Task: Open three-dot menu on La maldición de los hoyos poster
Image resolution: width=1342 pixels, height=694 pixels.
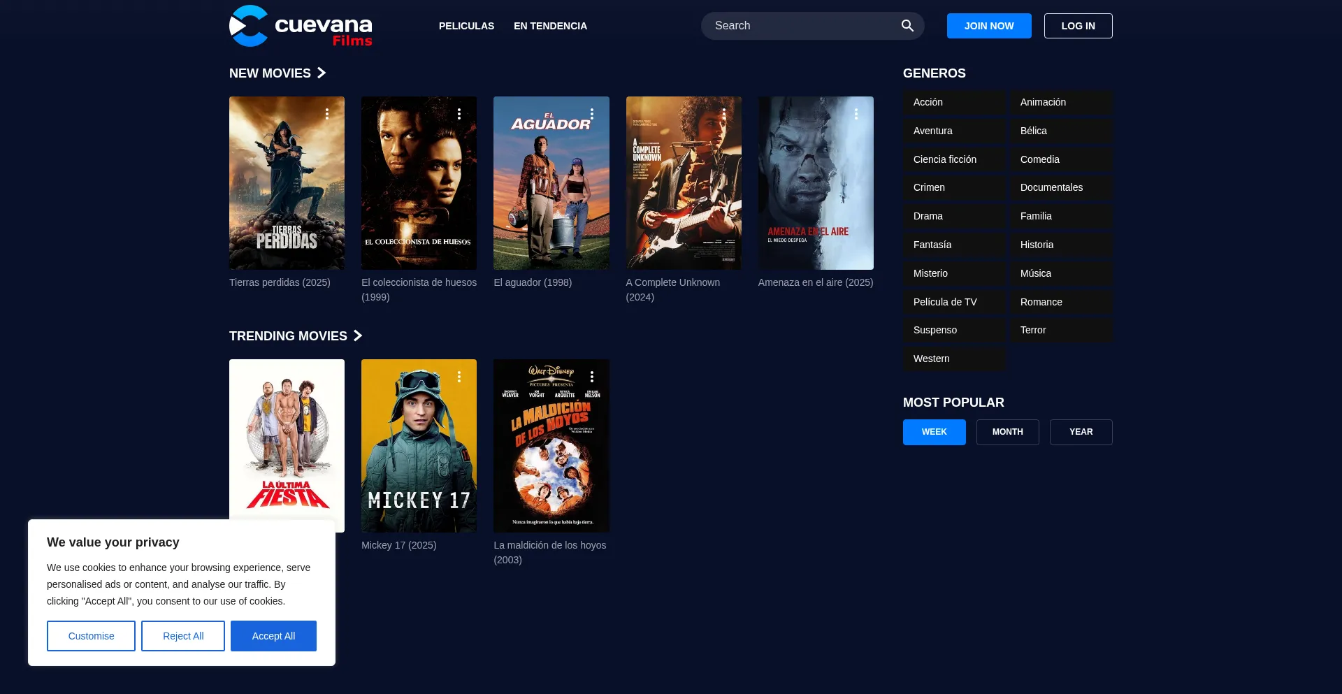Action: (x=592, y=377)
